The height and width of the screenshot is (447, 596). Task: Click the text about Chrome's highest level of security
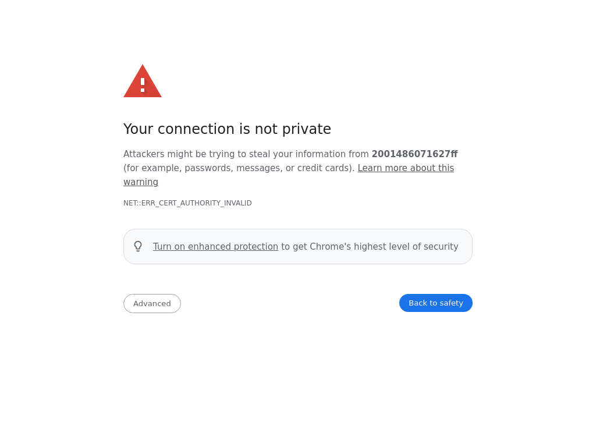370,247
